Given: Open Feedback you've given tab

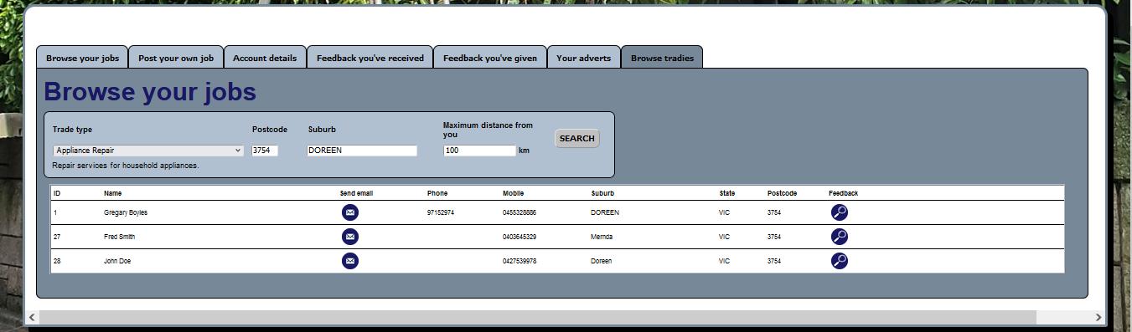Looking at the screenshot, I should 490,58.
